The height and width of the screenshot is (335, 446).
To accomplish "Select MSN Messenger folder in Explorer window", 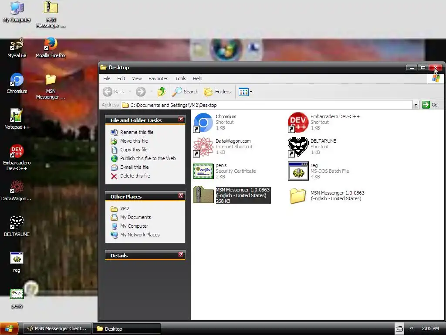I will click(x=327, y=196).
